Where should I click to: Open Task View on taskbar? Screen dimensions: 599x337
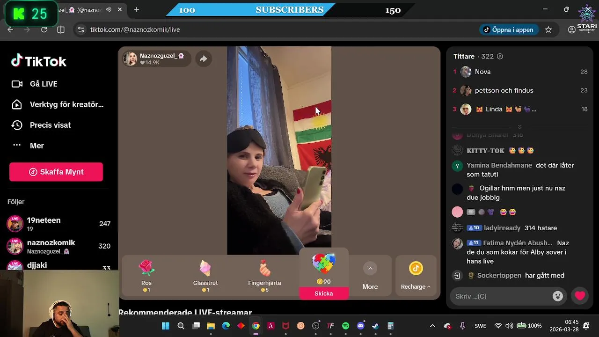pos(196,326)
